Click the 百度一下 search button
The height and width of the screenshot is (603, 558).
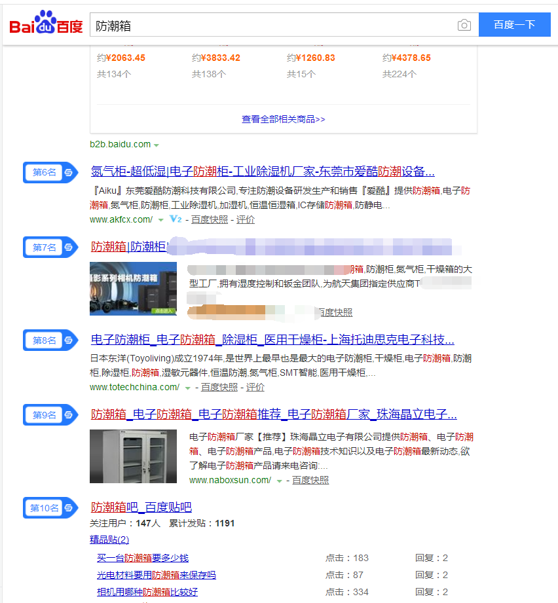point(515,25)
